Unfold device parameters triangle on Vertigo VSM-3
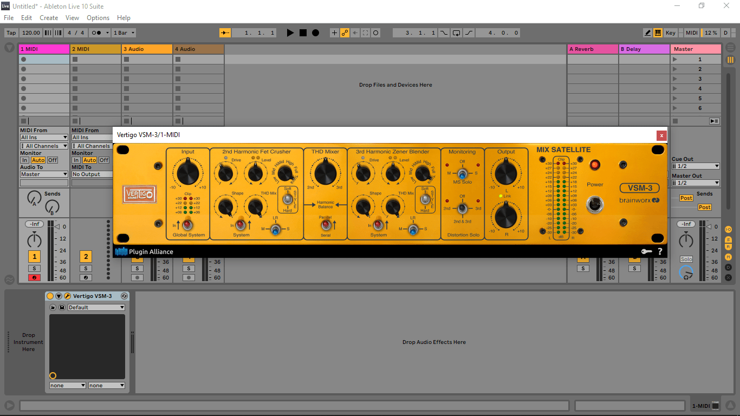The height and width of the screenshot is (416, 740). tap(59, 296)
